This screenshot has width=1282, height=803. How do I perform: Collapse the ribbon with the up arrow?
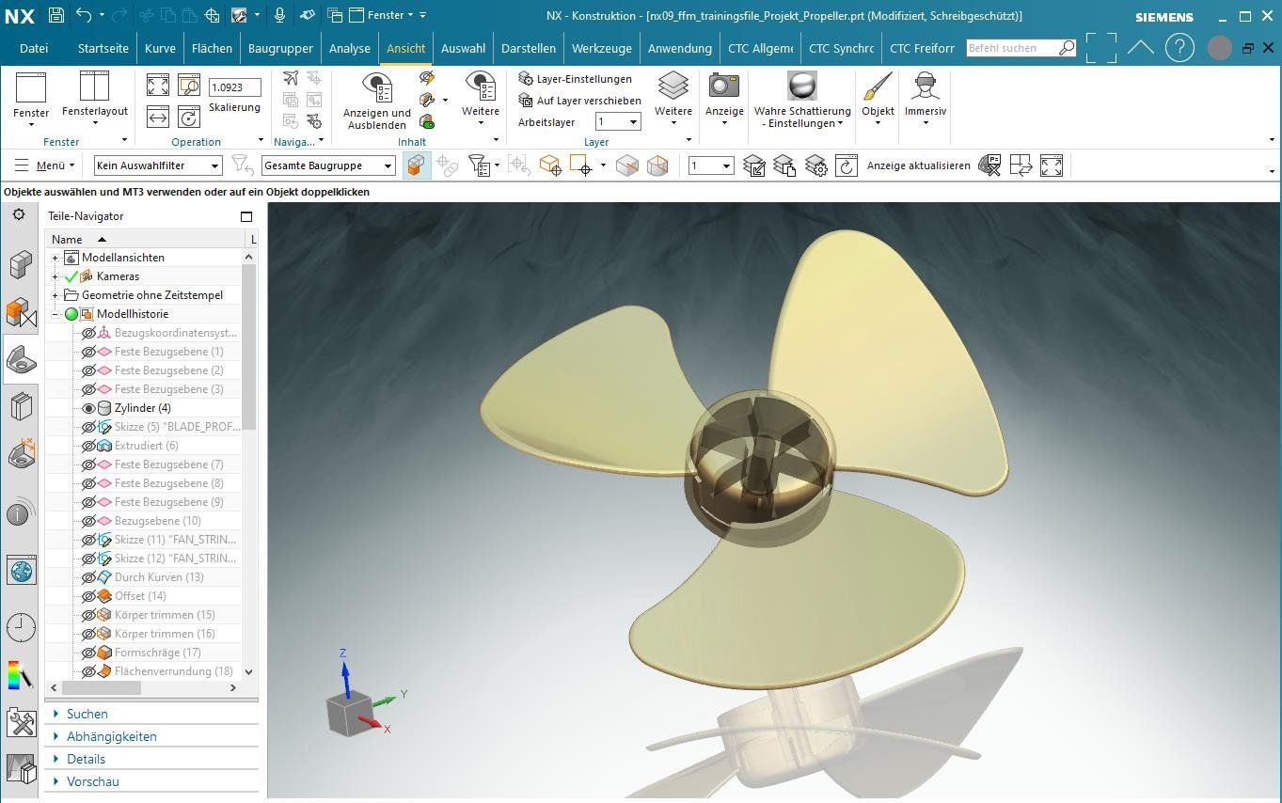tap(1141, 48)
